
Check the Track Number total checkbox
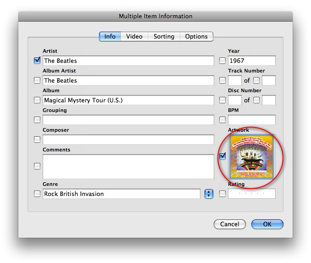256,80
